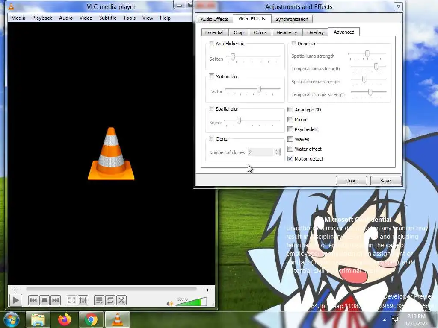Switch to Essential tab

[215, 32]
